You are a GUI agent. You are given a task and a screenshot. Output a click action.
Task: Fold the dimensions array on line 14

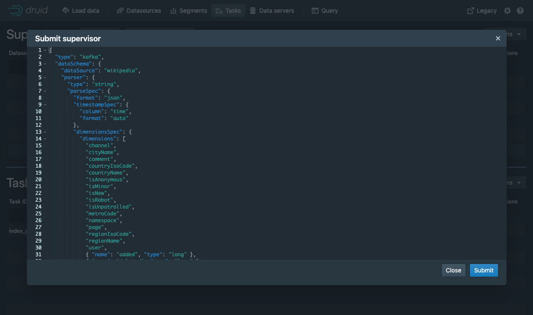pos(45,139)
